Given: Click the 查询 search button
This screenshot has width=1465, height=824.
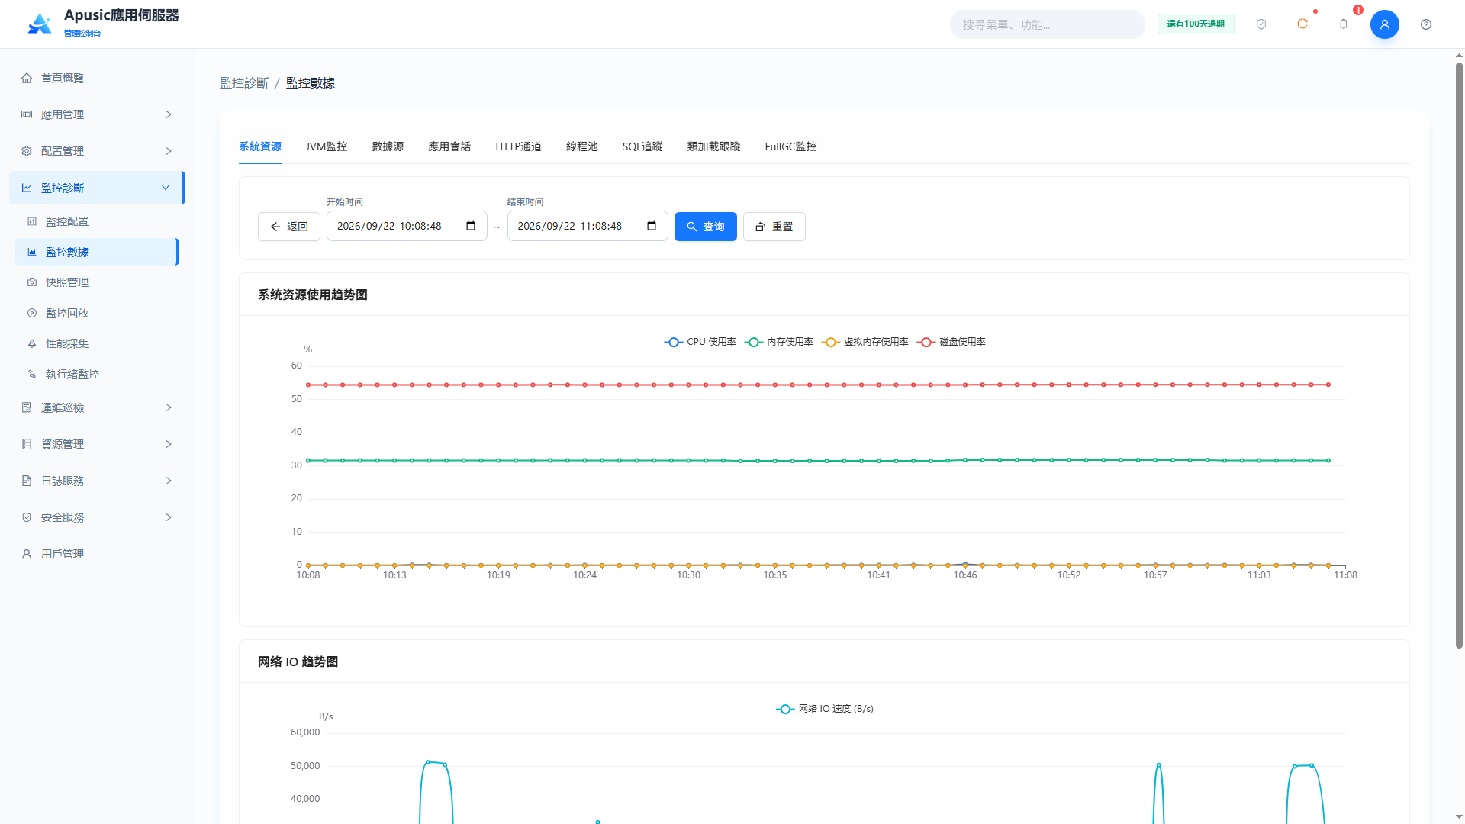Looking at the screenshot, I should click(x=706, y=227).
